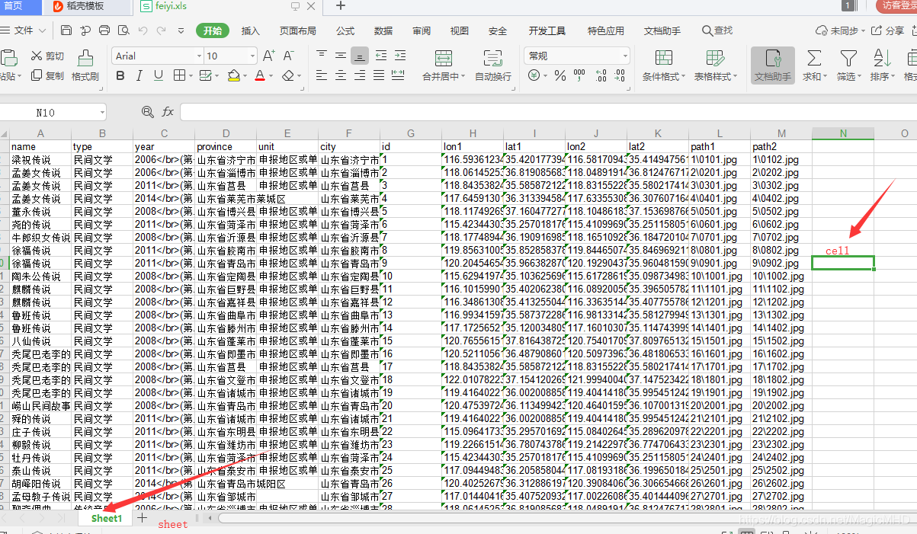Set middle vertical alignment
Image resolution: width=917 pixels, height=534 pixels.
click(341, 56)
